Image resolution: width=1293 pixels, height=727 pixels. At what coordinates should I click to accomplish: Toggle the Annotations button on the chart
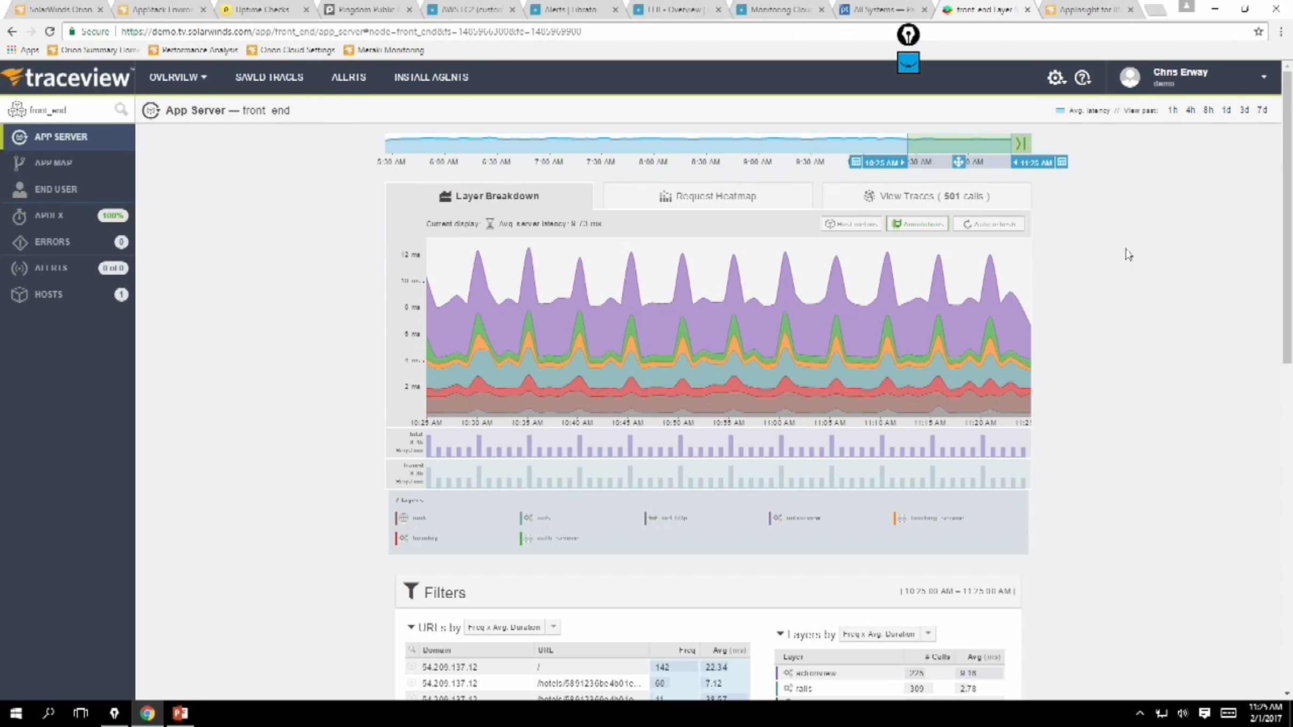[917, 223]
